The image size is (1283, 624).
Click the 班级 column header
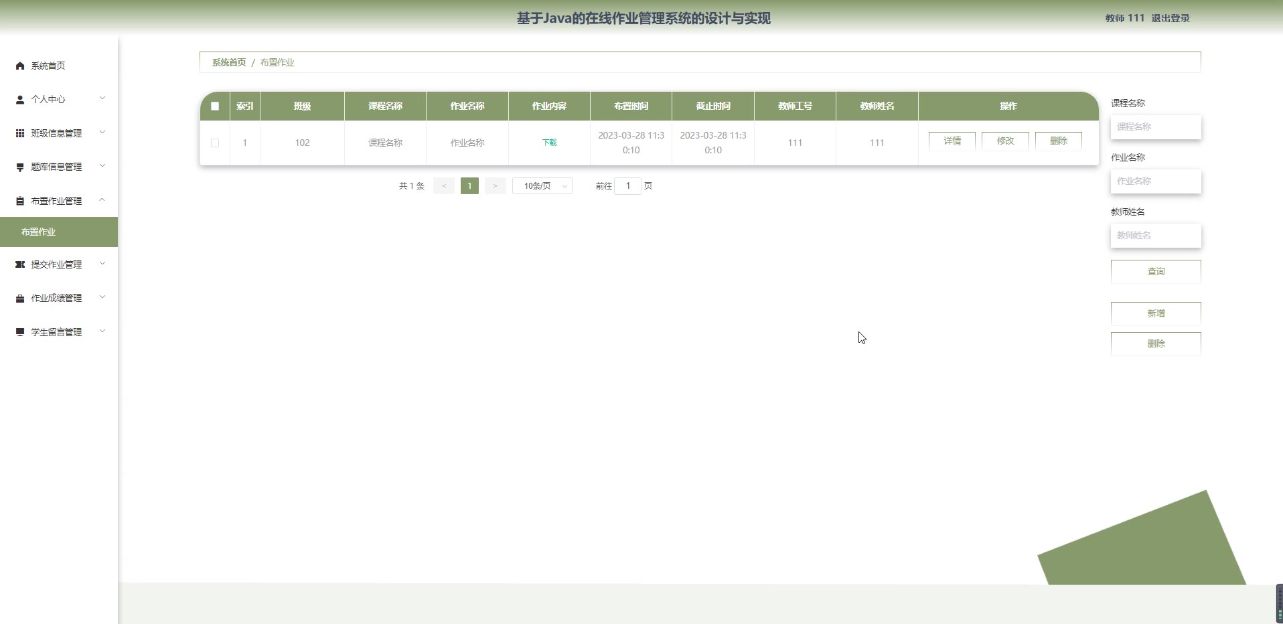tap(302, 106)
